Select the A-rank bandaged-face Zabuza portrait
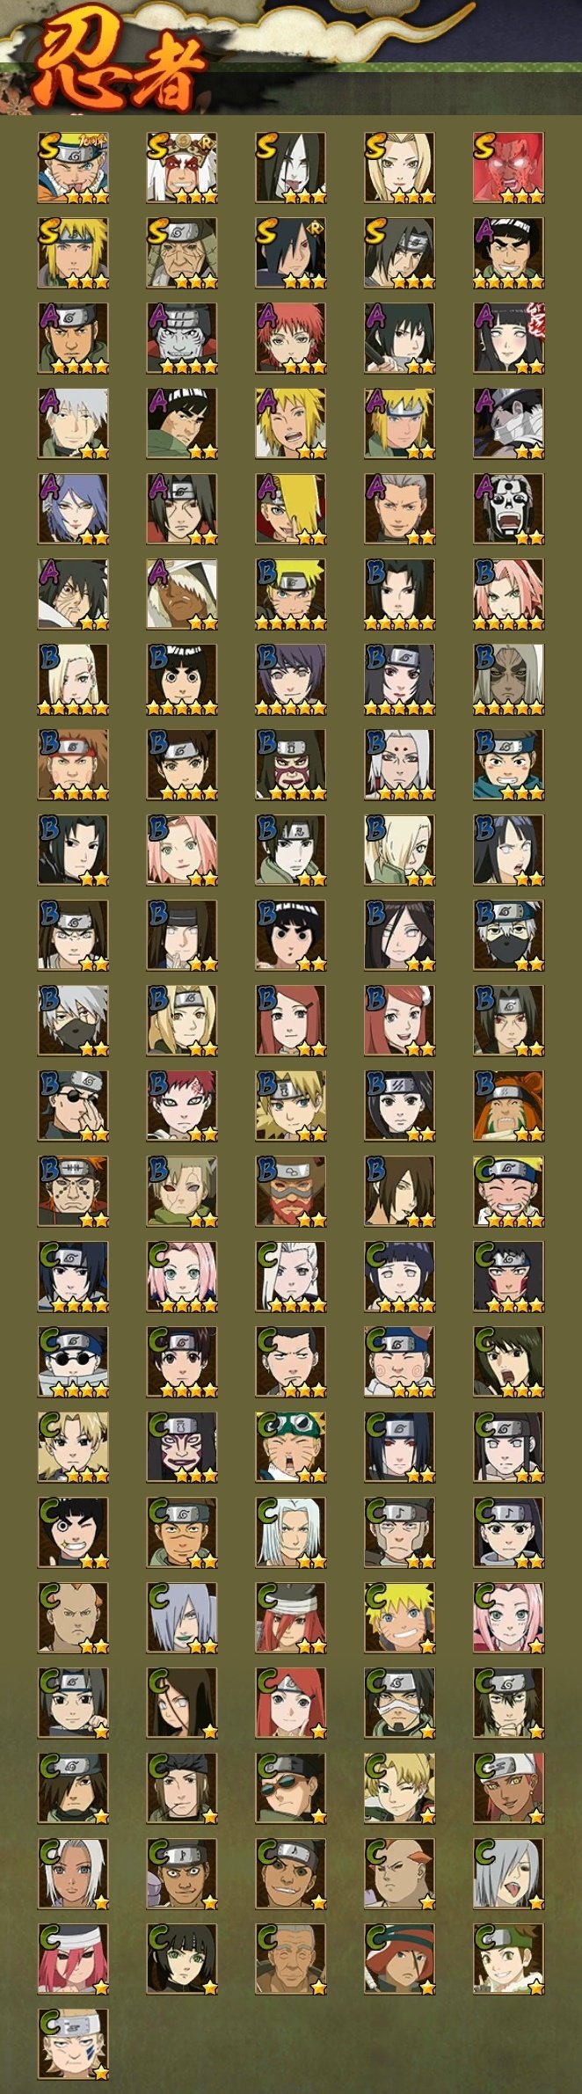Screen dimensions: 582x2094 pyautogui.click(x=508, y=424)
